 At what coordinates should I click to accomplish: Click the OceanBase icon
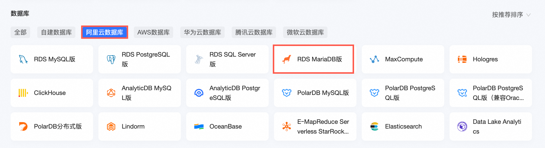[199, 126]
